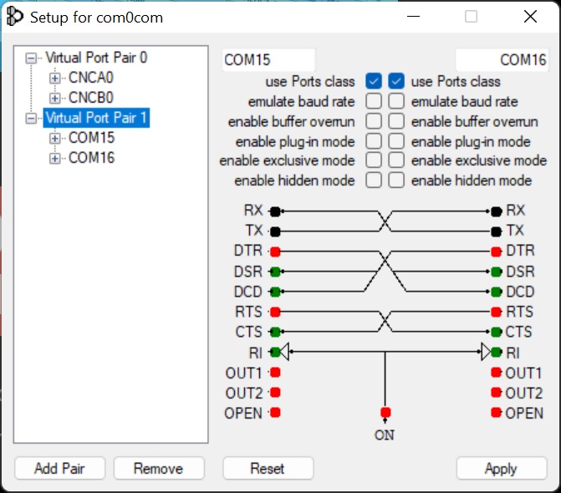Expand the CNCA0 tree node
The width and height of the screenshot is (561, 493).
[x=54, y=78]
